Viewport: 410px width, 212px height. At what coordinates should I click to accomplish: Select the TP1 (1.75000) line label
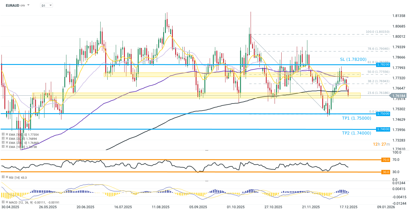pos(356,118)
